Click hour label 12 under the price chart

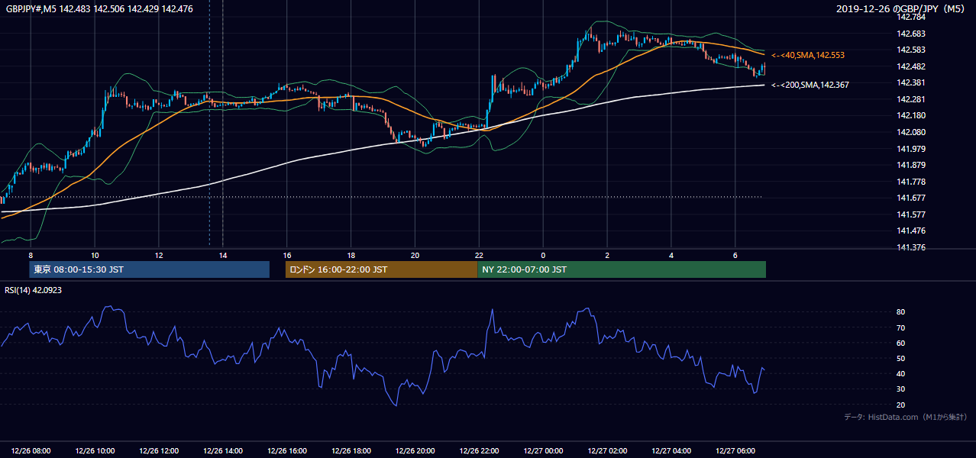[158, 255]
